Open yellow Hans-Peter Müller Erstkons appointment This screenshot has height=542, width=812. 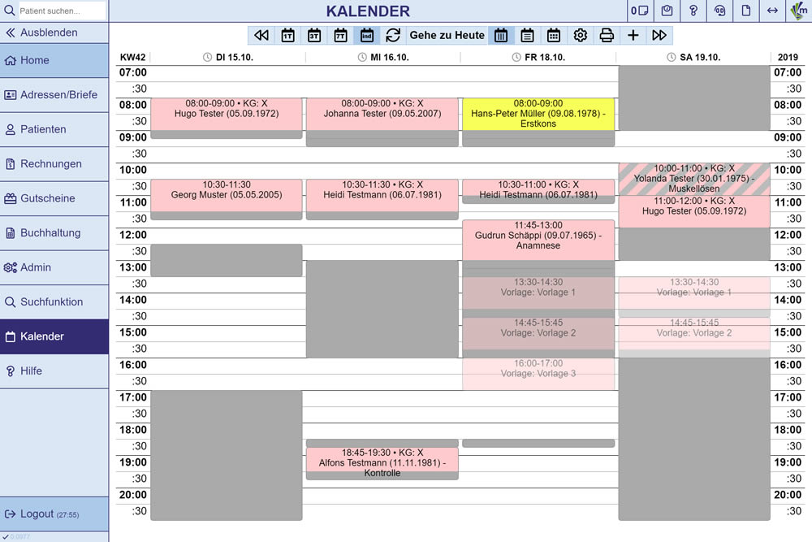pyautogui.click(x=538, y=114)
